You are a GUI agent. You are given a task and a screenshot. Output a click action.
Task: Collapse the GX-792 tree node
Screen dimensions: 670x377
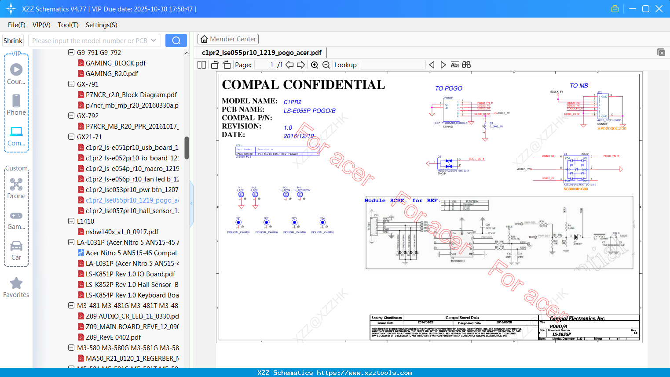click(71, 116)
